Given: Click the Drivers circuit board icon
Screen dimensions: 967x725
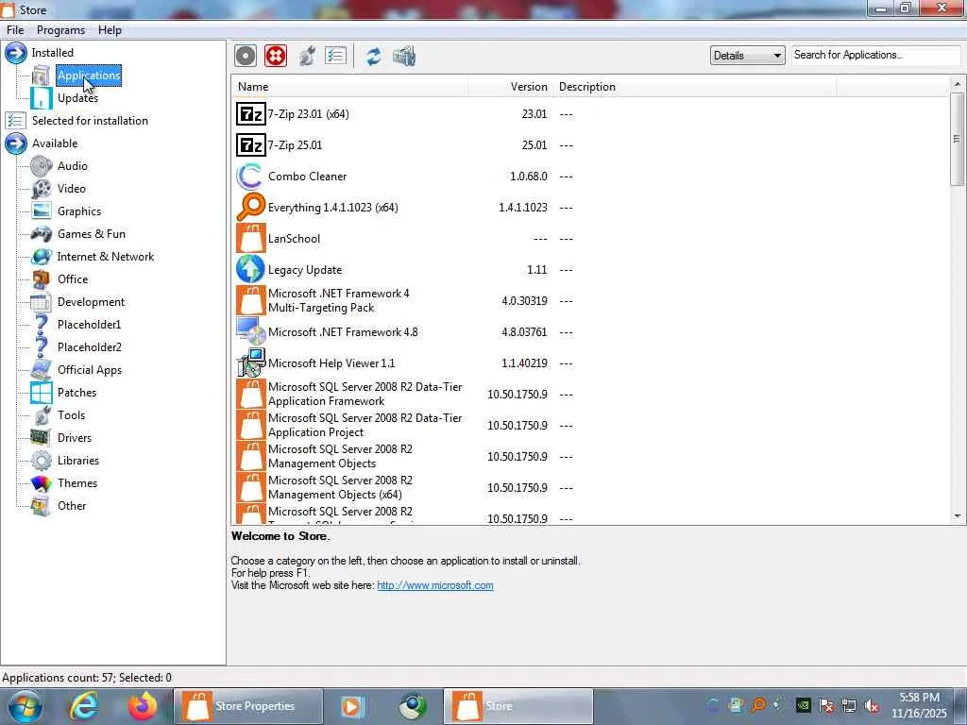Looking at the screenshot, I should coord(42,438).
